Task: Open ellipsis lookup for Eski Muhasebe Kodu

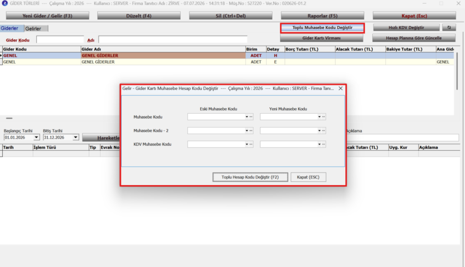Action: (x=251, y=117)
